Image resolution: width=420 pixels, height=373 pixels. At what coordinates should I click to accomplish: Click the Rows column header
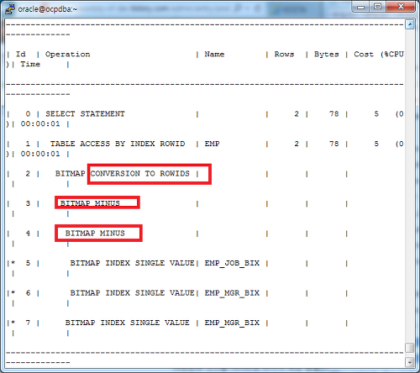click(x=284, y=55)
